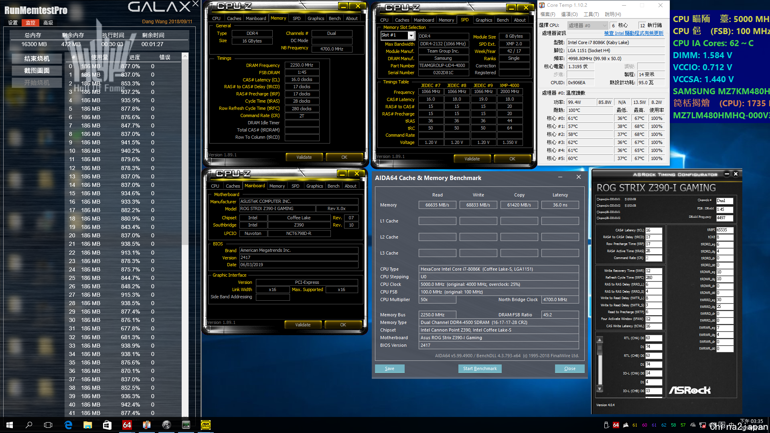Click the red AIDA64 tray icon
The image size is (770, 433).
coord(616,425)
